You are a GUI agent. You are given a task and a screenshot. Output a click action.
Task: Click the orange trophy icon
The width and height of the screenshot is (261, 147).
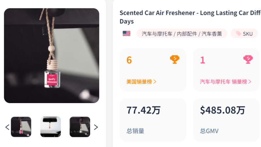[175, 59]
